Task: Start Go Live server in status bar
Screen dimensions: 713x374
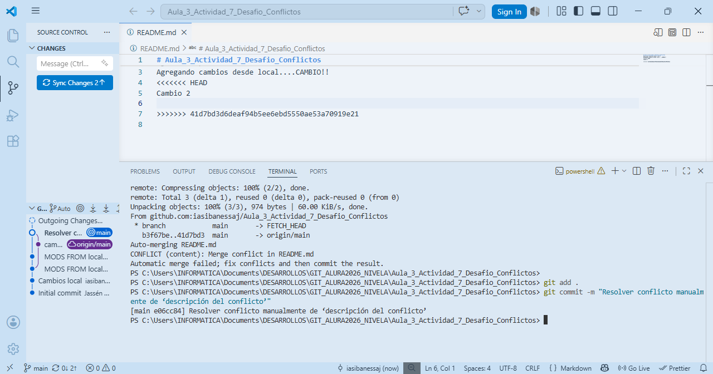Action: click(x=634, y=368)
